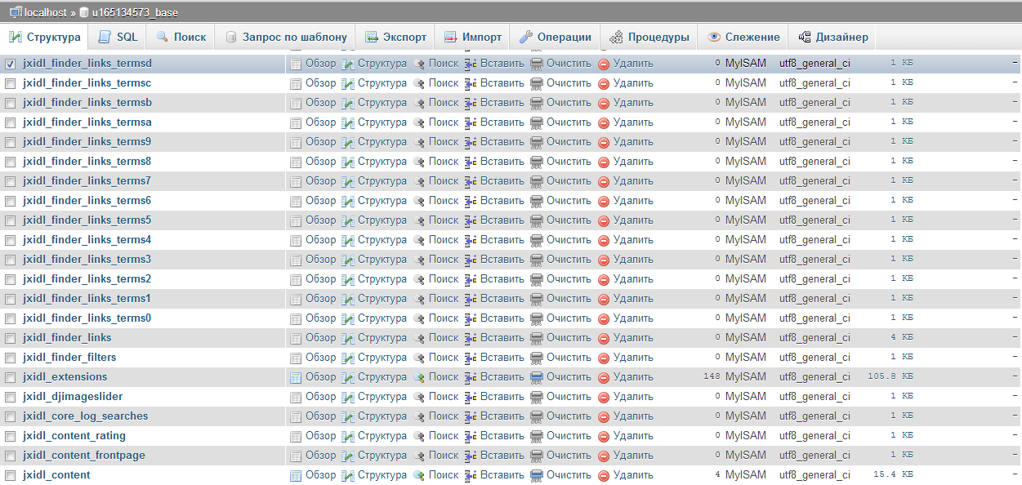This screenshot has height=485, width=1022.
Task: Check the jxidl_finder_links_termsb checkbox
Action: [x=11, y=103]
